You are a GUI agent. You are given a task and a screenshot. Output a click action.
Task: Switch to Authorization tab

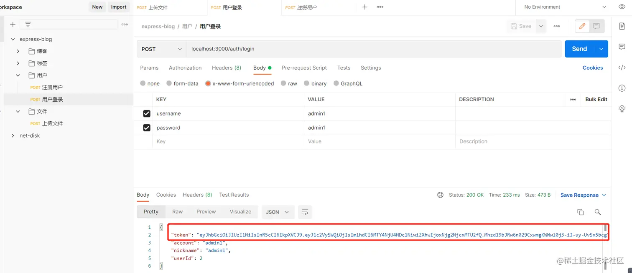[185, 68]
